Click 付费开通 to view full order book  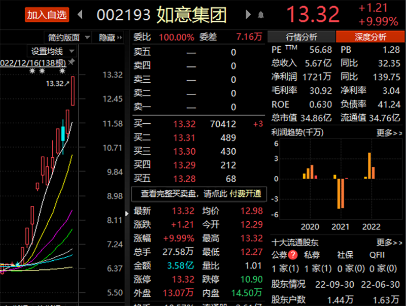pos(245,194)
